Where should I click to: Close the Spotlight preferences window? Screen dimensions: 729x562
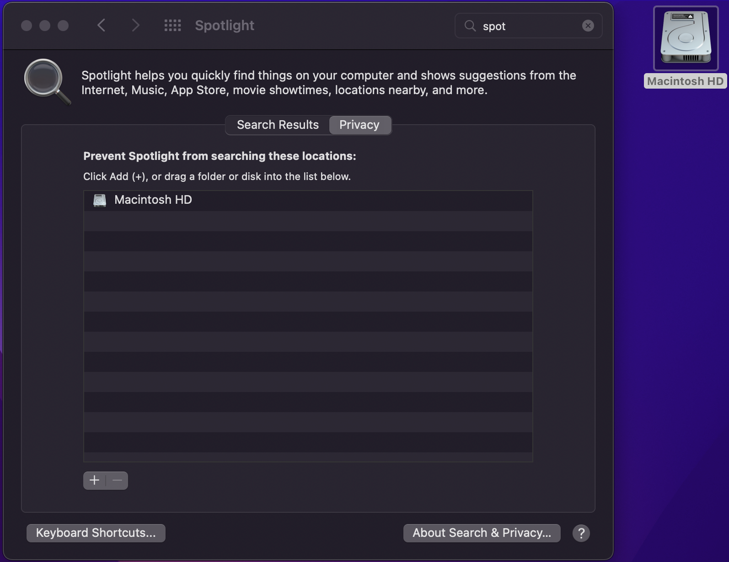(27, 26)
